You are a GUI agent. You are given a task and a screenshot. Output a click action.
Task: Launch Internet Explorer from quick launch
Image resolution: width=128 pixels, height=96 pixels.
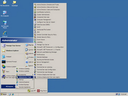(13, 94)
